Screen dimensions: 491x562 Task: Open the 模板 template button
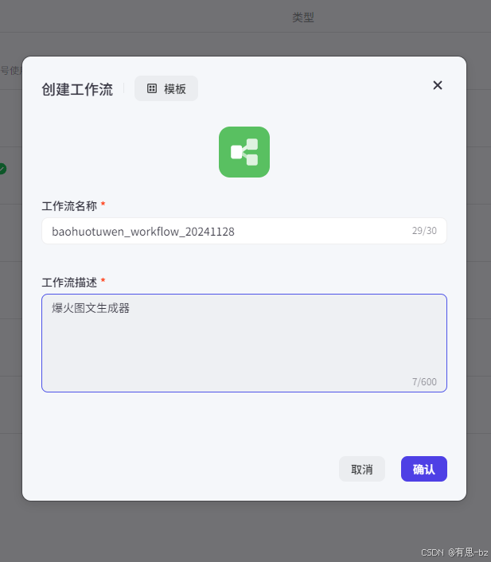tap(166, 88)
